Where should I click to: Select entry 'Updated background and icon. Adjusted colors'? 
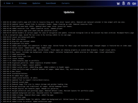click(x=33, y=93)
